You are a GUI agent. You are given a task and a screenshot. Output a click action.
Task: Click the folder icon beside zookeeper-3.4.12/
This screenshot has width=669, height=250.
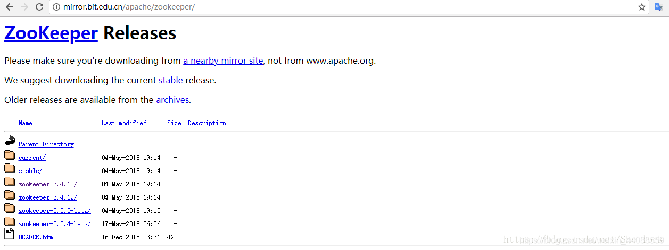point(10,195)
